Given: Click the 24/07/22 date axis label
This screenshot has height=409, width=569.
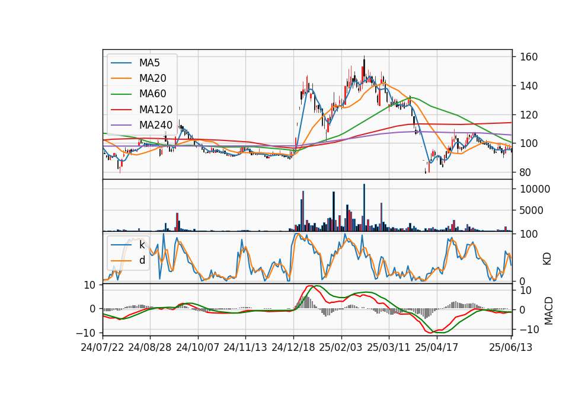Looking at the screenshot, I should [x=103, y=347].
